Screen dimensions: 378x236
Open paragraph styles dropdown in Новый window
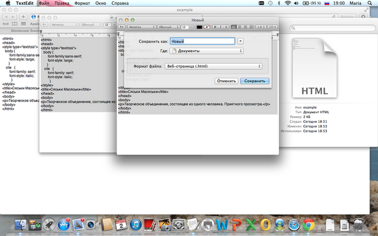122,27
